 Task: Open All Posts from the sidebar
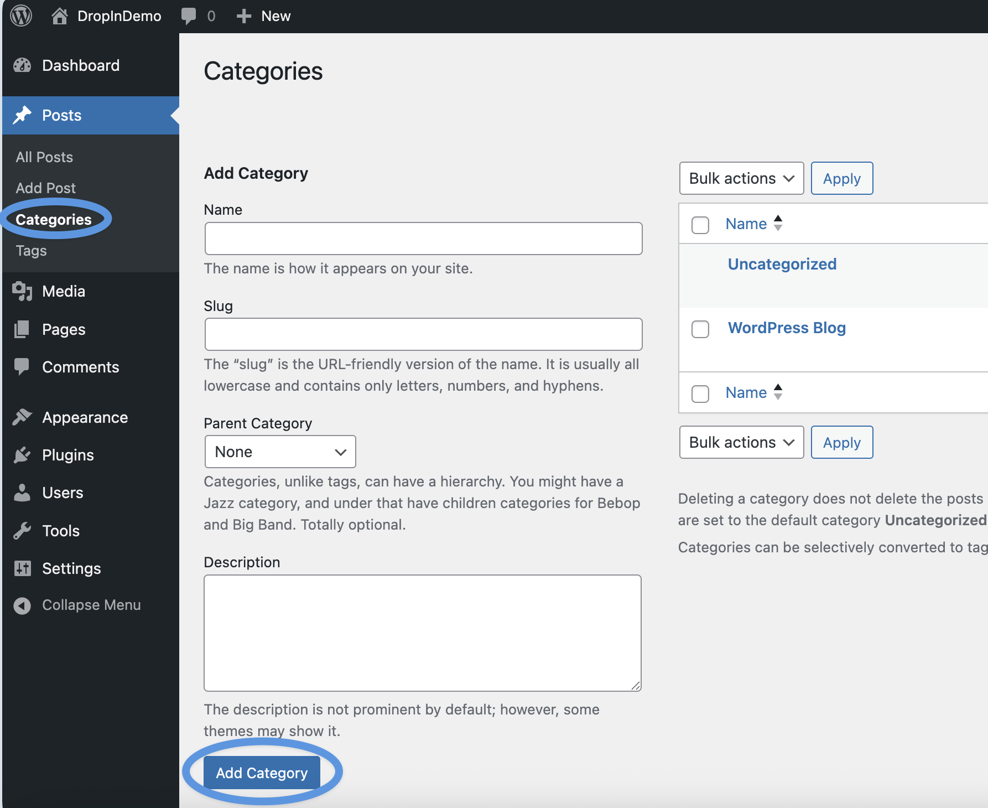[x=44, y=157]
